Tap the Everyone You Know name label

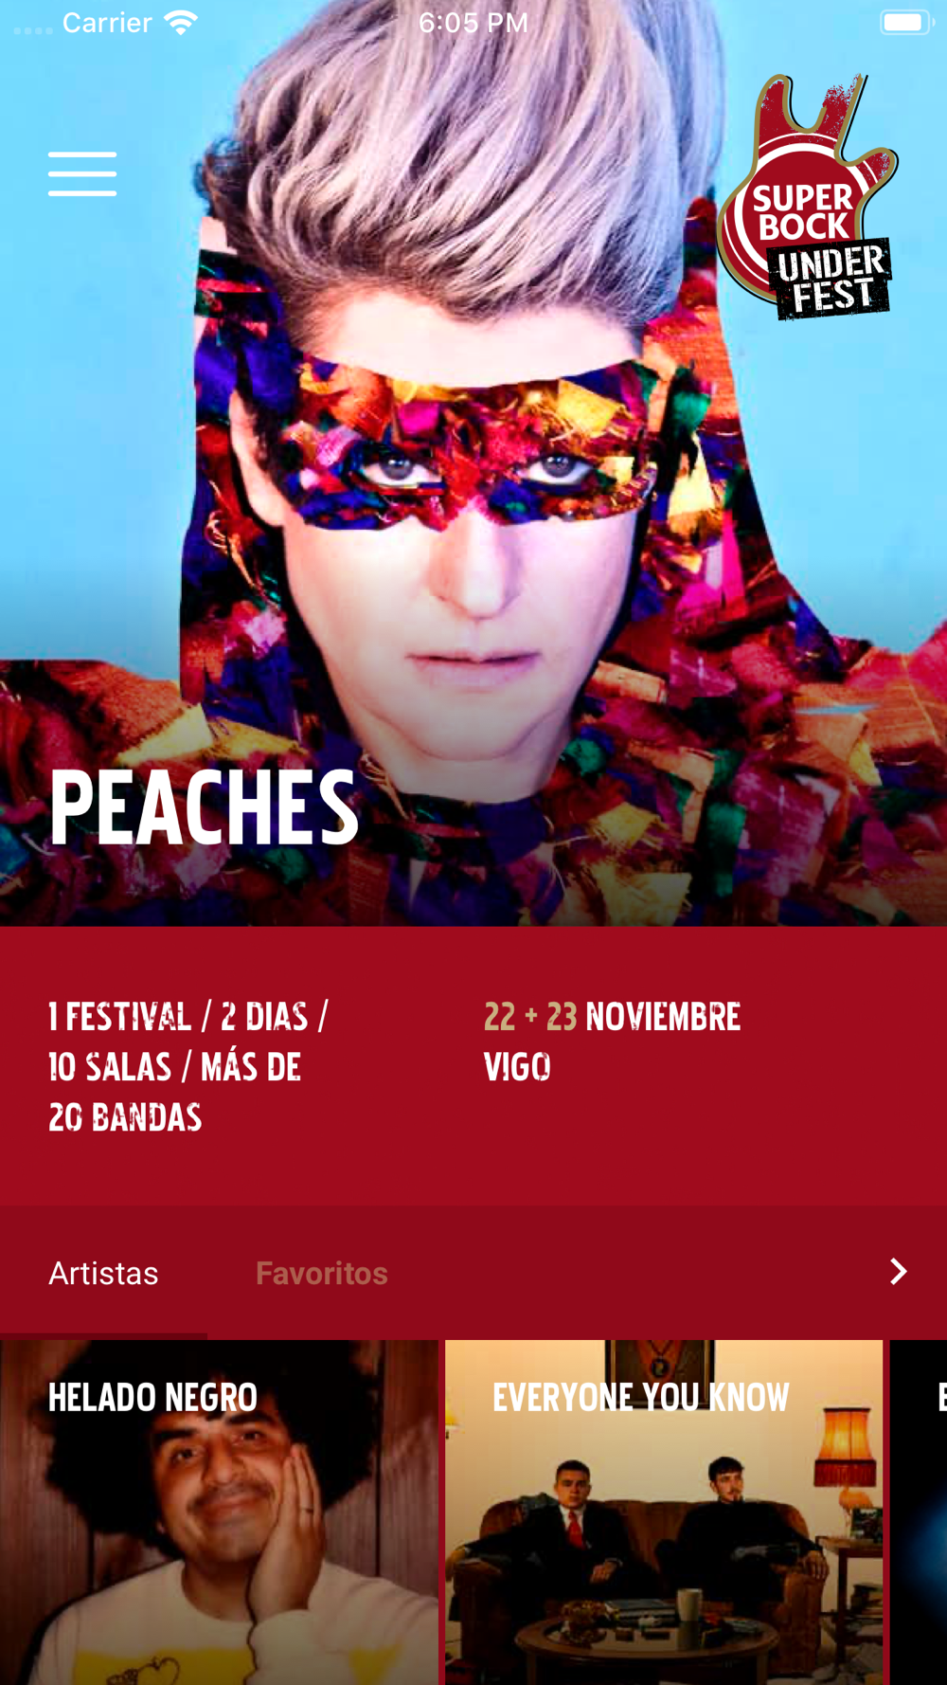pos(640,1397)
